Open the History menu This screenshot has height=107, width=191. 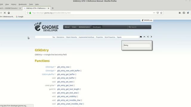tap(14, 4)
